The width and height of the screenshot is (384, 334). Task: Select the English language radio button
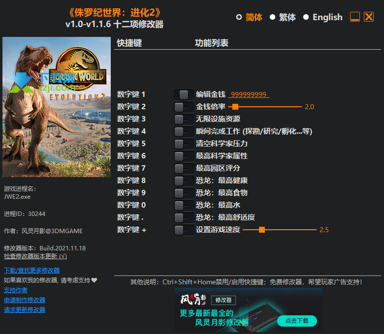point(306,17)
